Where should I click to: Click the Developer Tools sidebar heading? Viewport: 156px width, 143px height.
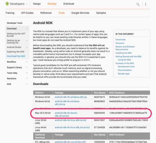point(15,23)
